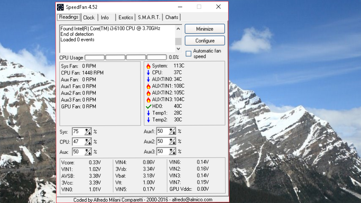Image resolution: width=361 pixels, height=203 pixels.
Task: Click the 'Loaded 0 events' log line
Action: [x=77, y=40]
